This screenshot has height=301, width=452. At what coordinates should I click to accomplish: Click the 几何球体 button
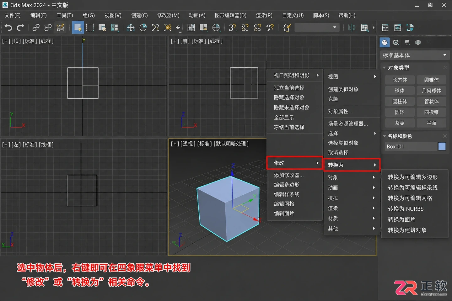pos(431,91)
